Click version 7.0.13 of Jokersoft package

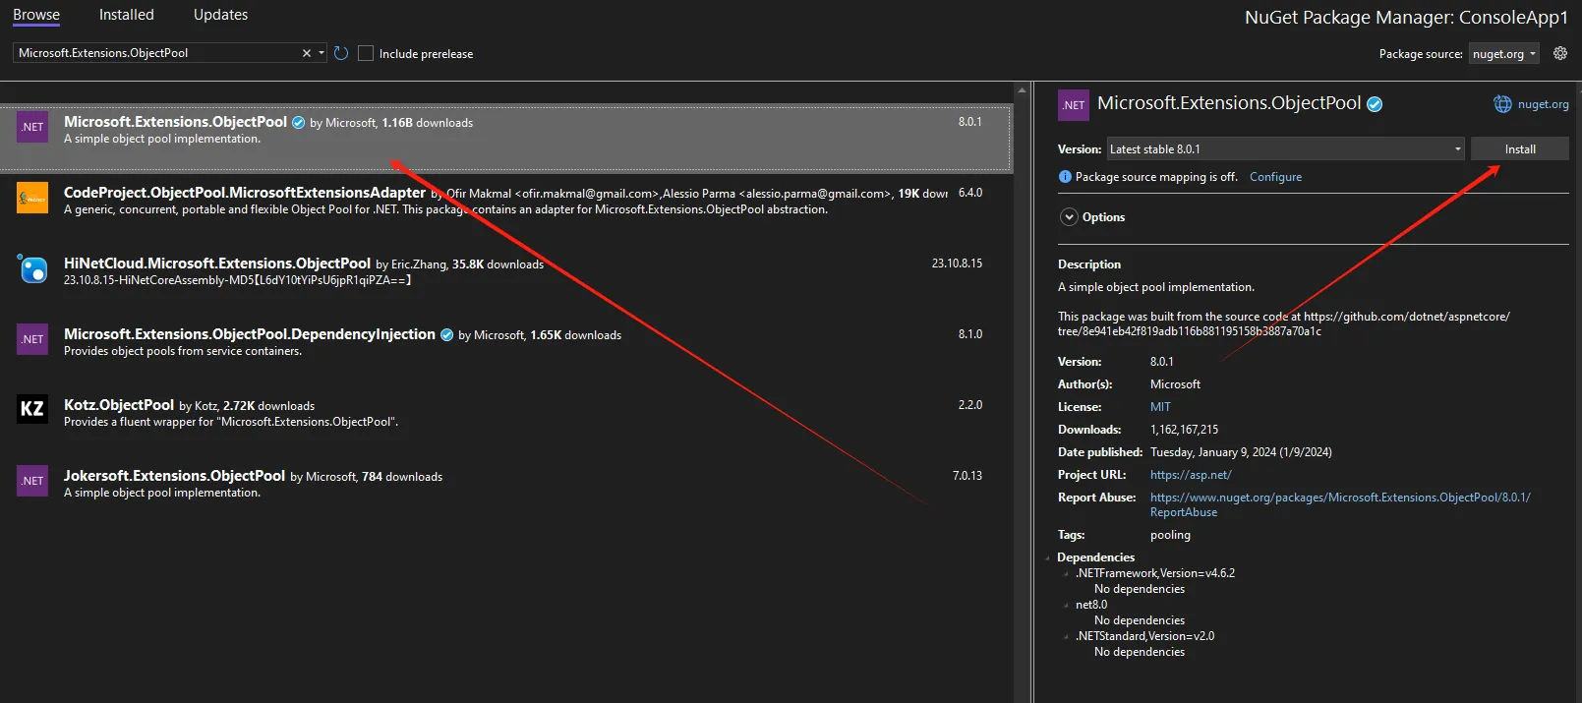(967, 476)
